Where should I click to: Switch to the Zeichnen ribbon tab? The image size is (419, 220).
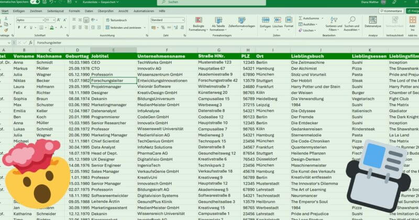pos(36,11)
